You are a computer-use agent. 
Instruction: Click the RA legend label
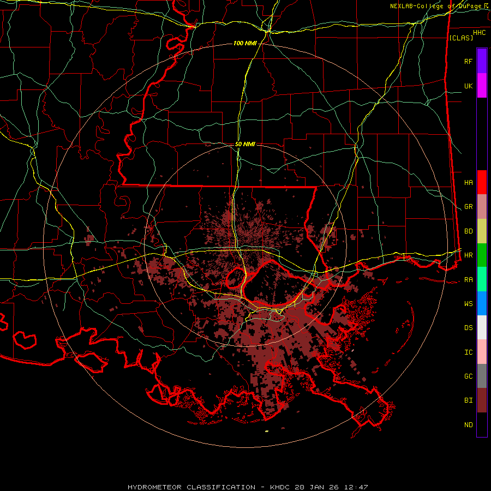pos(469,280)
